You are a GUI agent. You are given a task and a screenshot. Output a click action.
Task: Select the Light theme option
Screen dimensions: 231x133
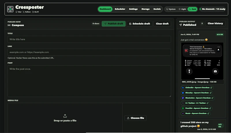tap(182, 9)
